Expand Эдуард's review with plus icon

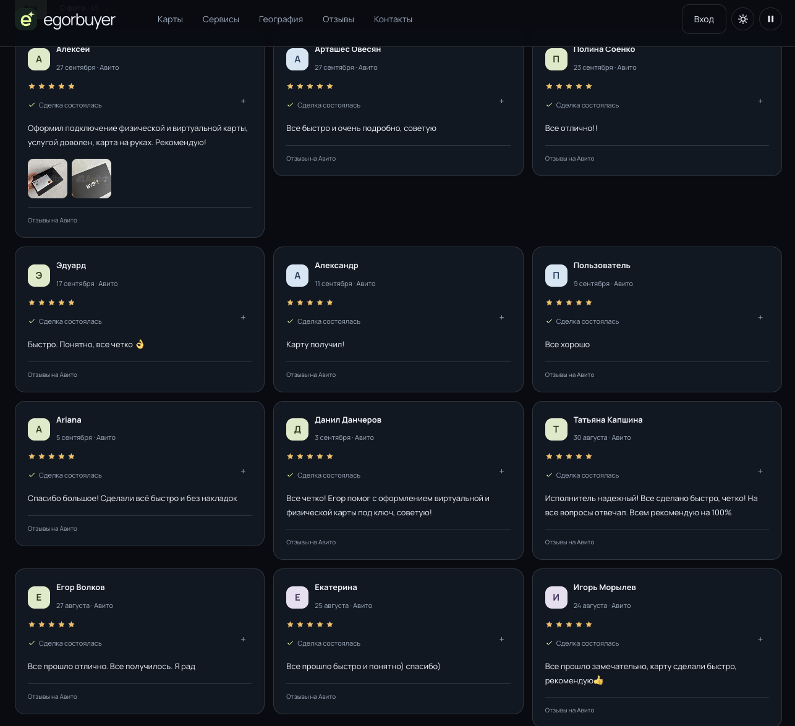(243, 317)
